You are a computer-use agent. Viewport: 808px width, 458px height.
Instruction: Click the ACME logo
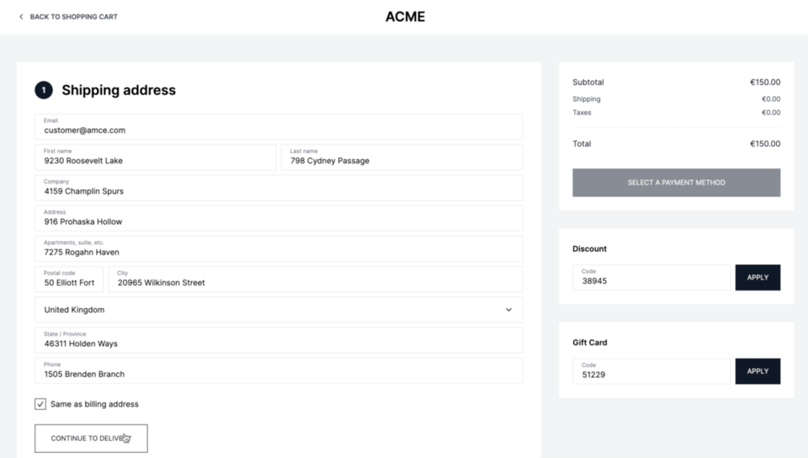point(405,17)
